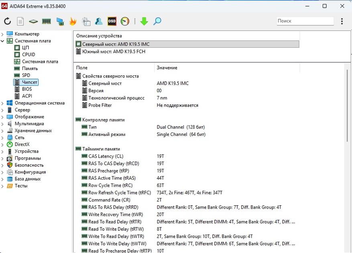The image size is (352, 253).
Task: Select the CAS Latency (CL) row
Action: [x=187, y=156]
